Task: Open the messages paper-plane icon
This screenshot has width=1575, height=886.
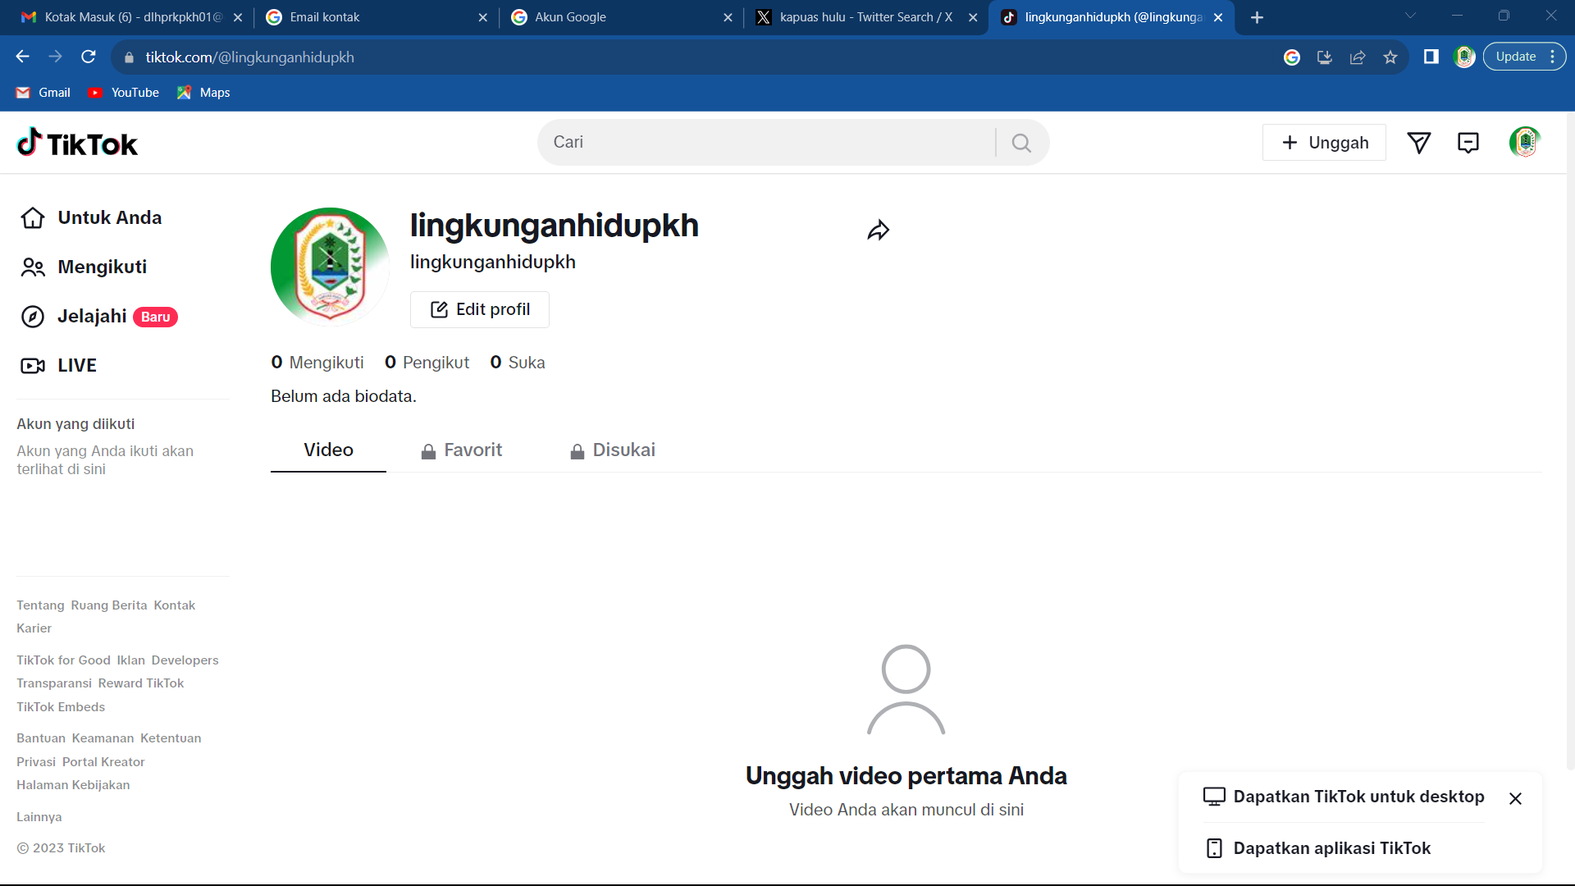Action: (x=1419, y=143)
